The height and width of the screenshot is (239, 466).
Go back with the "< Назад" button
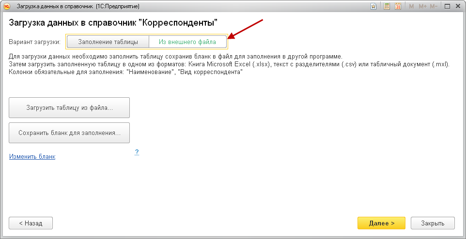coord(31,223)
